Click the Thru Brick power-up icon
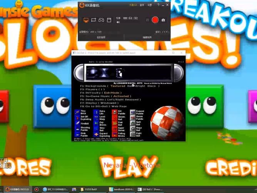The height and width of the screenshot is (193, 257). 77,112
